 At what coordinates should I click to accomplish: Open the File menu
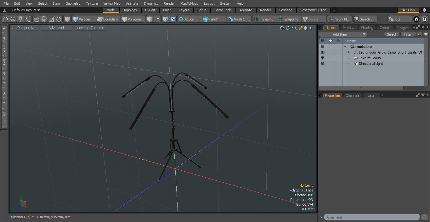(x=6, y=3)
